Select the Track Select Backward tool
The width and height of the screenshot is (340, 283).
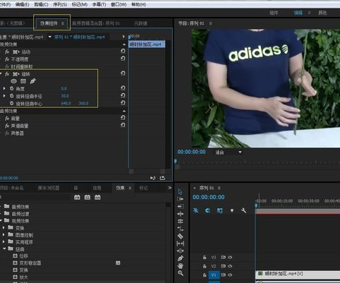tap(180, 207)
